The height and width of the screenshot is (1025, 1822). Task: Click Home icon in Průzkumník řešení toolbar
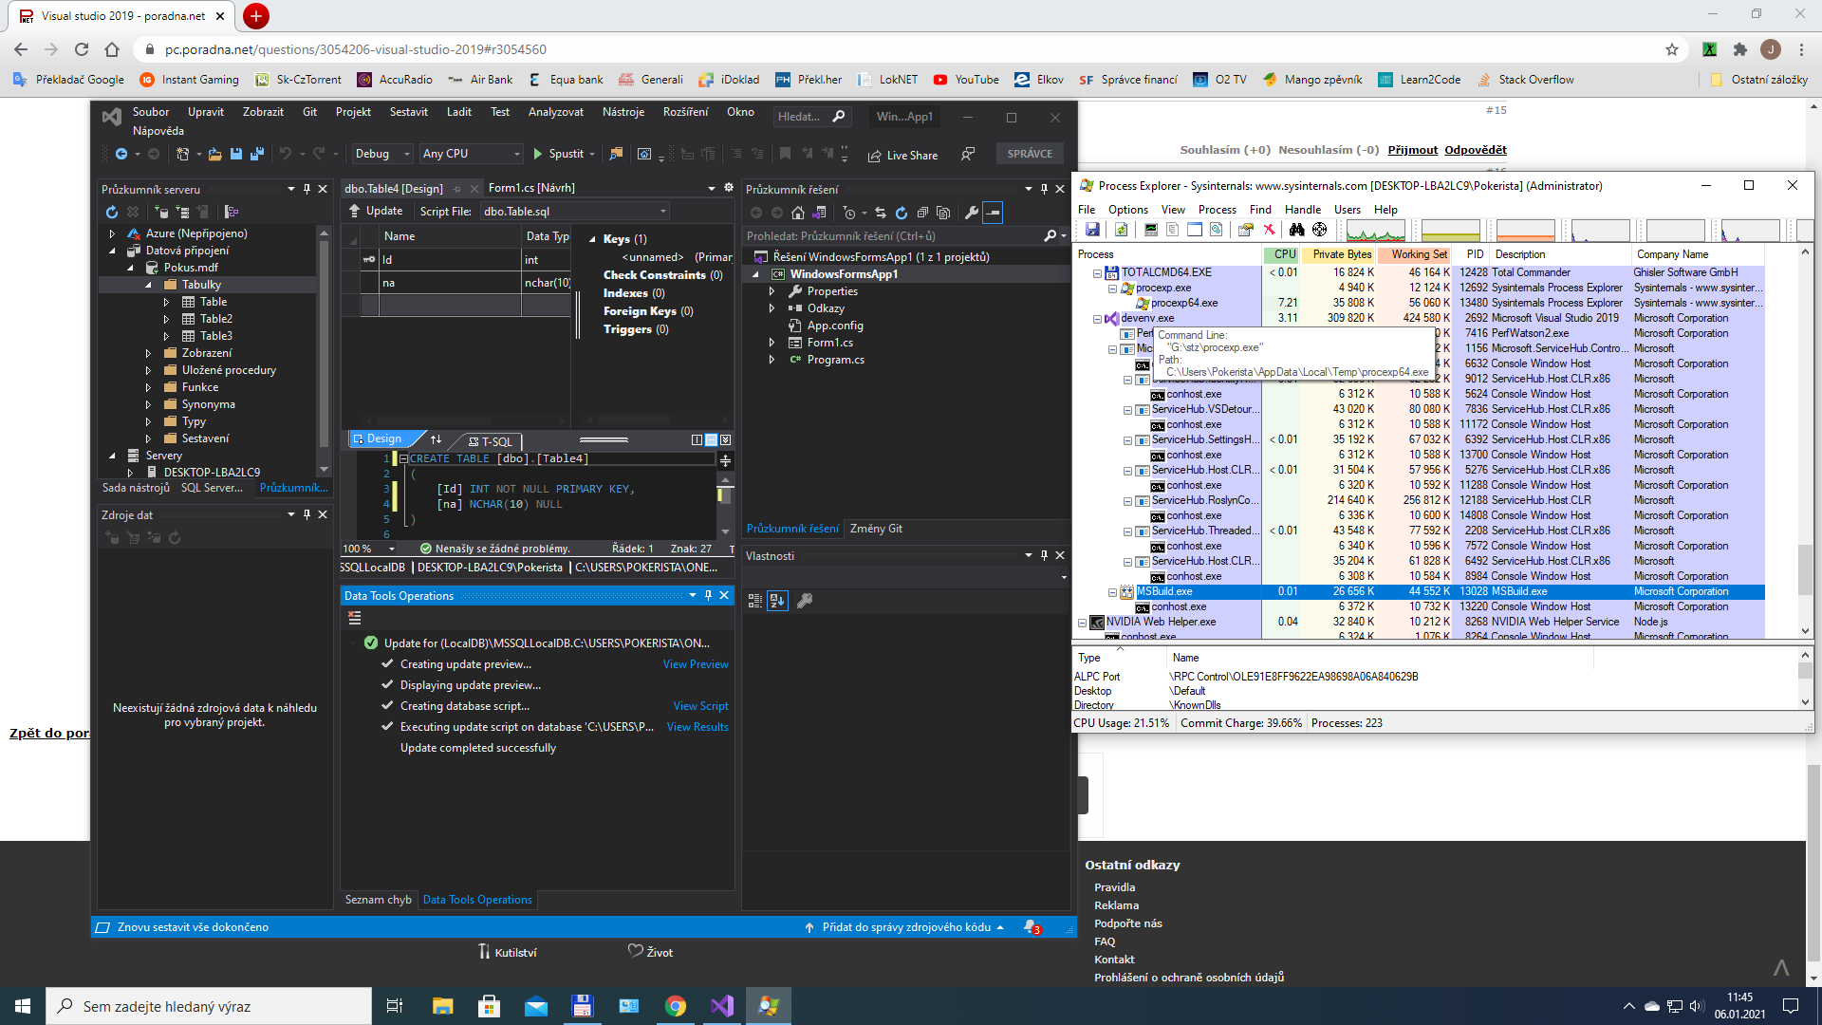pyautogui.click(x=798, y=213)
